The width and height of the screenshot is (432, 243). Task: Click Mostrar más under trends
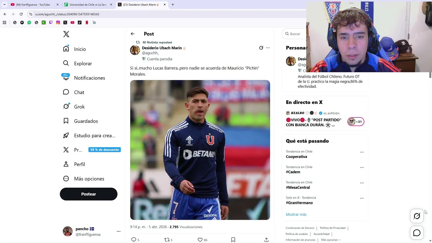click(x=296, y=214)
